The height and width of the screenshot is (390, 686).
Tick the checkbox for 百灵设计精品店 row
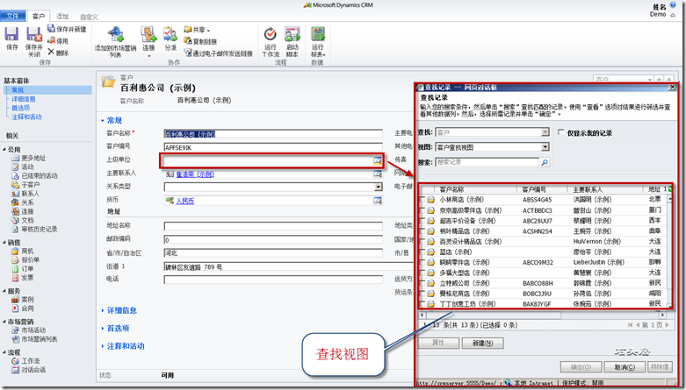coord(422,242)
